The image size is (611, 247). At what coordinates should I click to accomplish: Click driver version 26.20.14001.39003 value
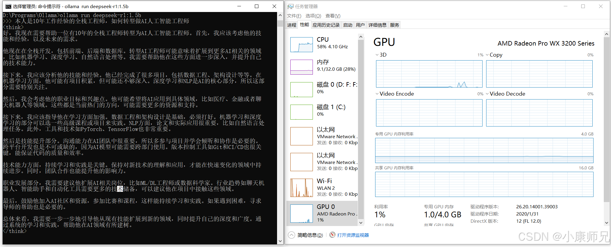point(537,207)
